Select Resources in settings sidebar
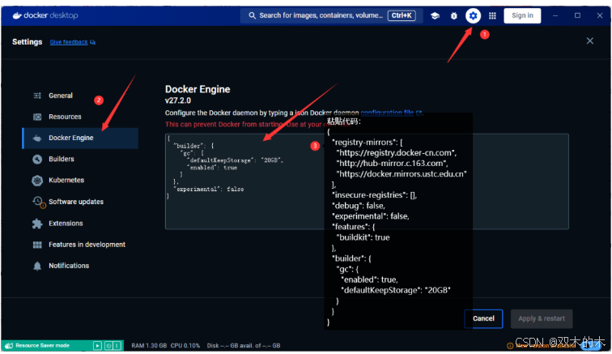This screenshot has height=354, width=612. (80, 117)
